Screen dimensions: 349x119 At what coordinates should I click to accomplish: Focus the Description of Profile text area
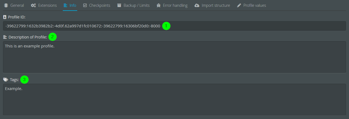coord(174,57)
